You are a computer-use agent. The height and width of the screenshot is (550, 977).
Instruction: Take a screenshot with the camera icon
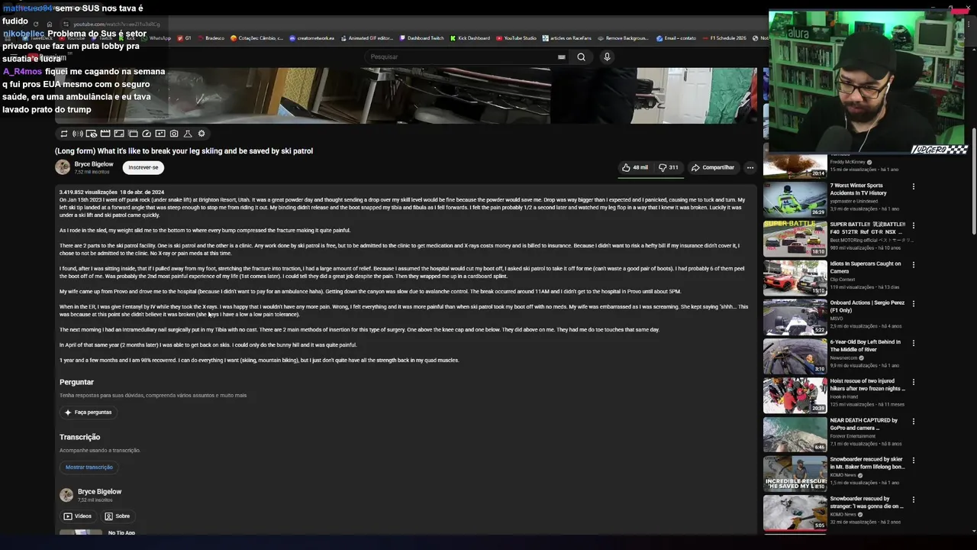(x=174, y=134)
